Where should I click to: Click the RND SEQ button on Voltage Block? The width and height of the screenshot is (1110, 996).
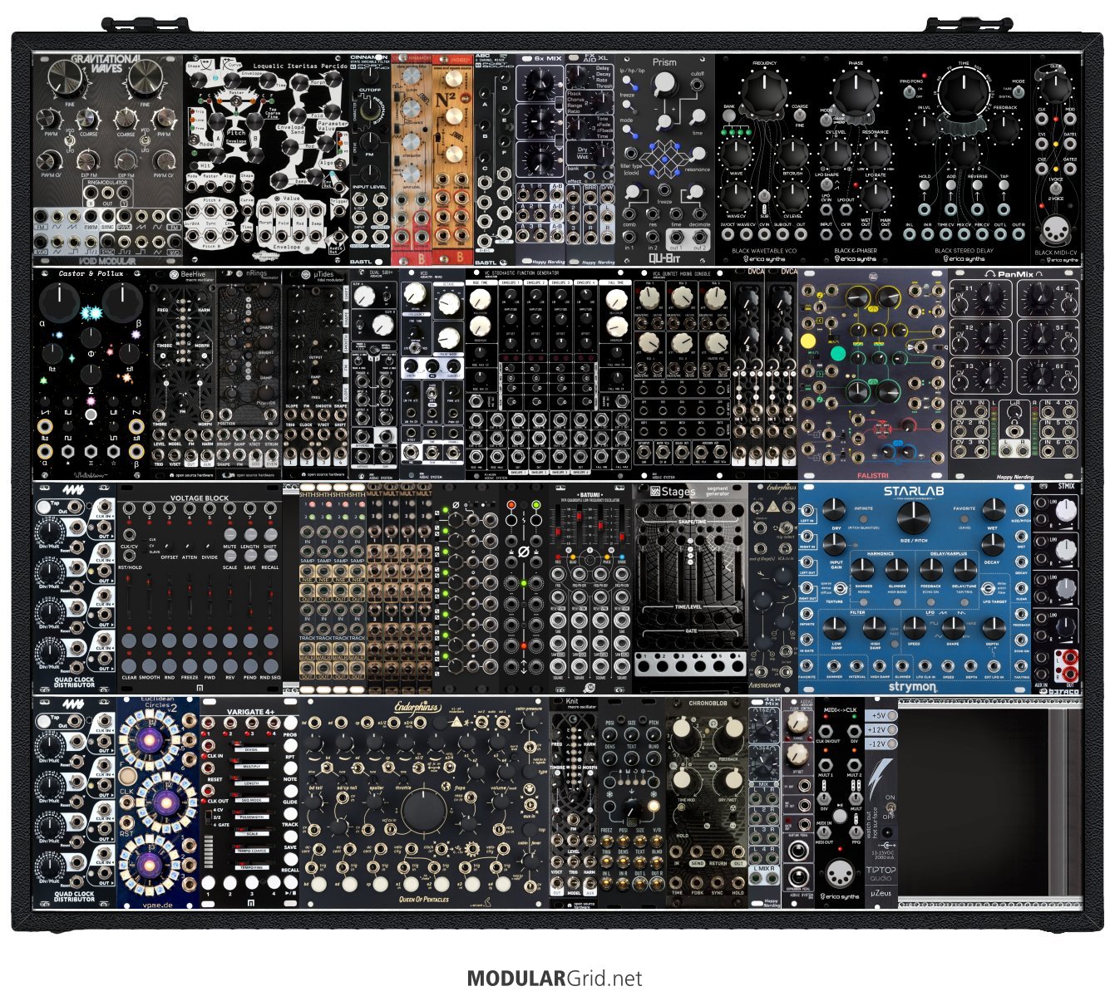(270, 665)
